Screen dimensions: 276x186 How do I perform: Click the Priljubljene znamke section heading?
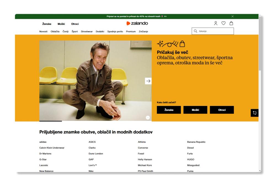click(x=96, y=132)
